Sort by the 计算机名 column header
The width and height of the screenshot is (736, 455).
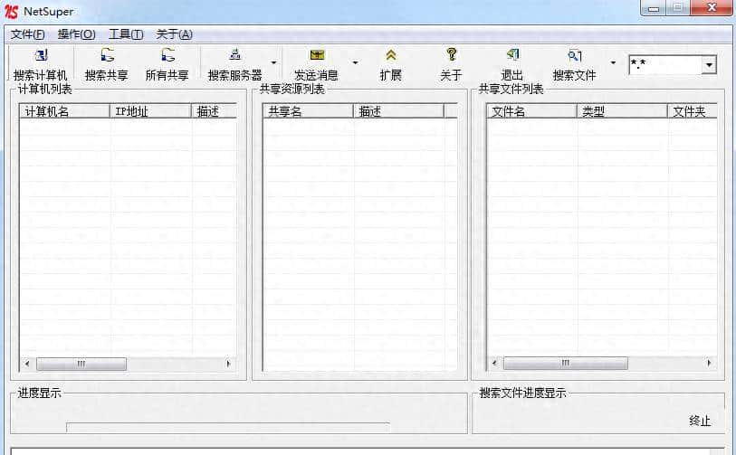[64, 111]
